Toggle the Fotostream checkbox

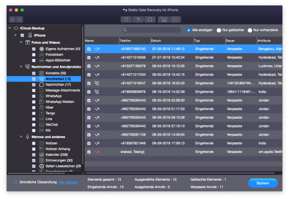click(x=34, y=55)
